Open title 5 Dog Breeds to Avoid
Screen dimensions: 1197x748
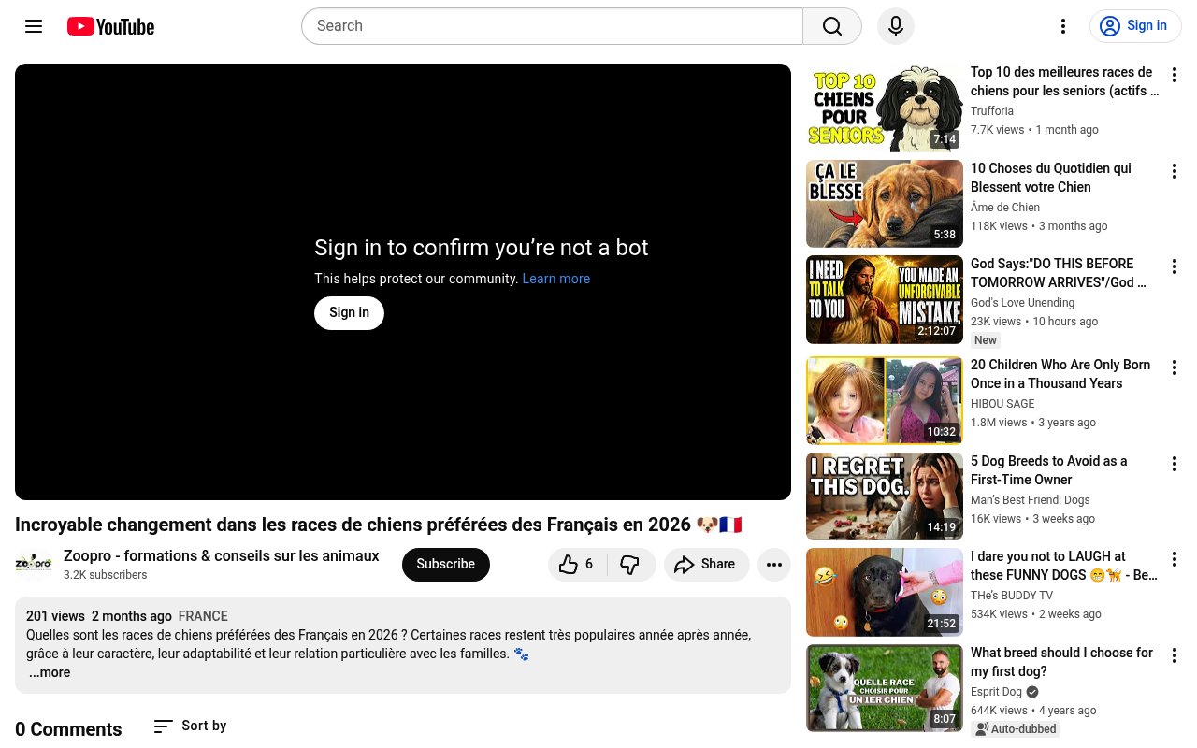(1048, 470)
